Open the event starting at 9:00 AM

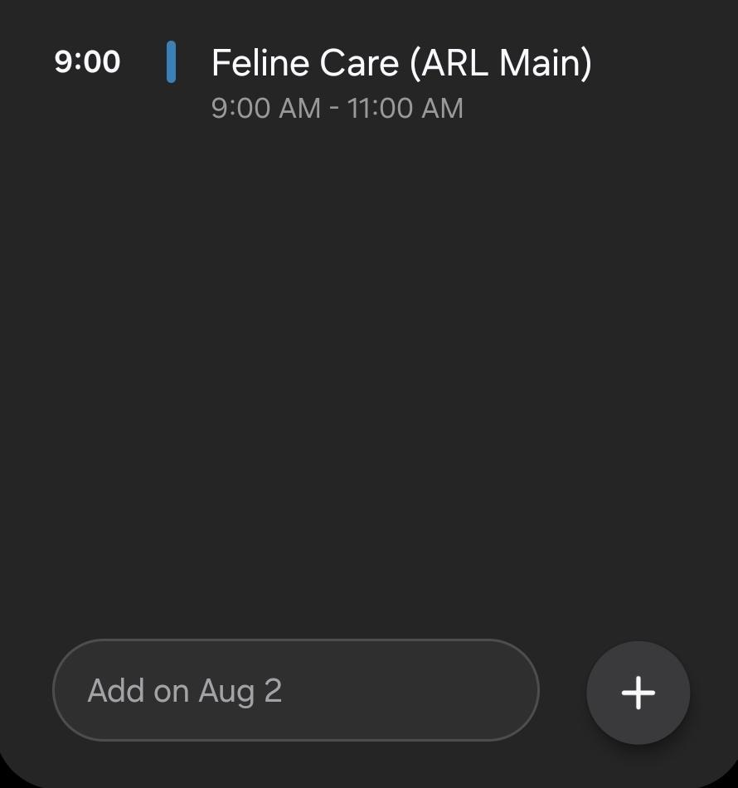(x=401, y=83)
